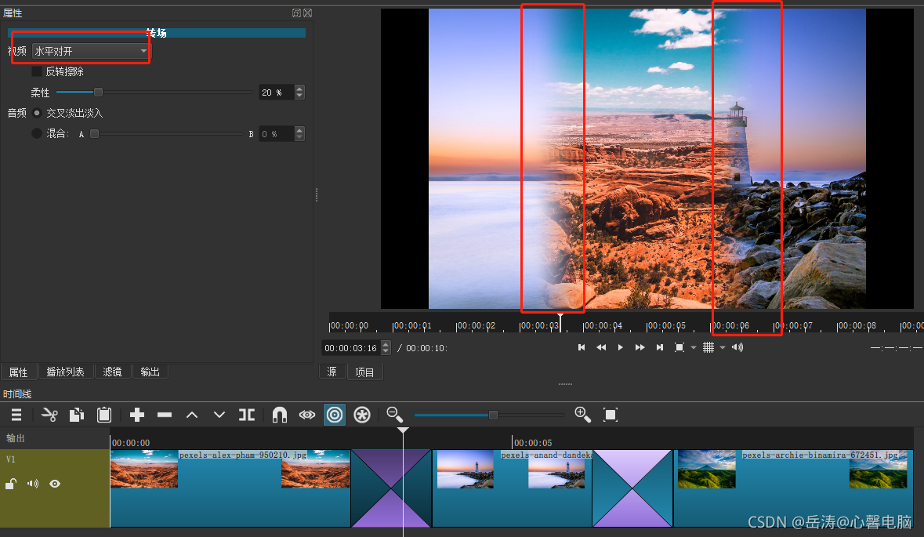Open the 水平对开 video transition dropdown
This screenshot has height=537, width=924.
pyautogui.click(x=91, y=51)
